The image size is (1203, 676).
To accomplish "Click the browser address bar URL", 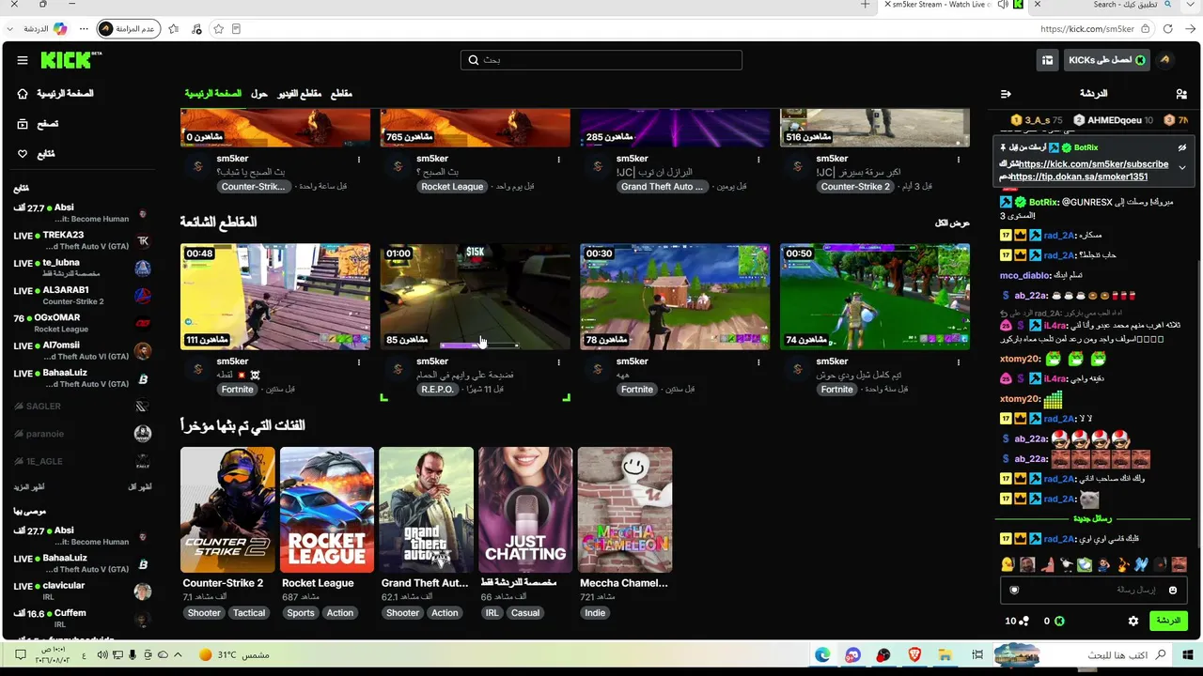I will pyautogui.click(x=1087, y=29).
